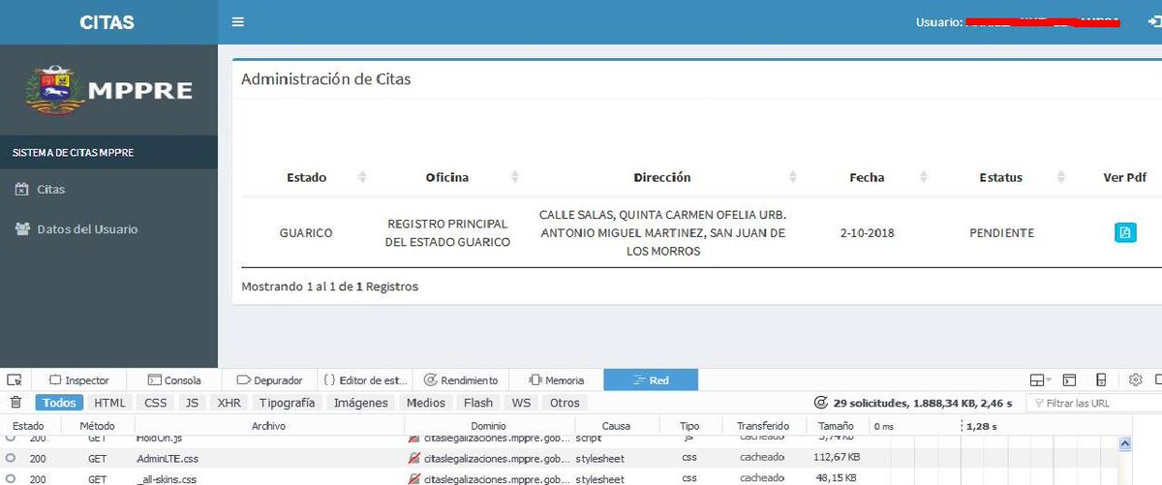
Task: Switch to the Rendimiento tab
Action: [461, 380]
